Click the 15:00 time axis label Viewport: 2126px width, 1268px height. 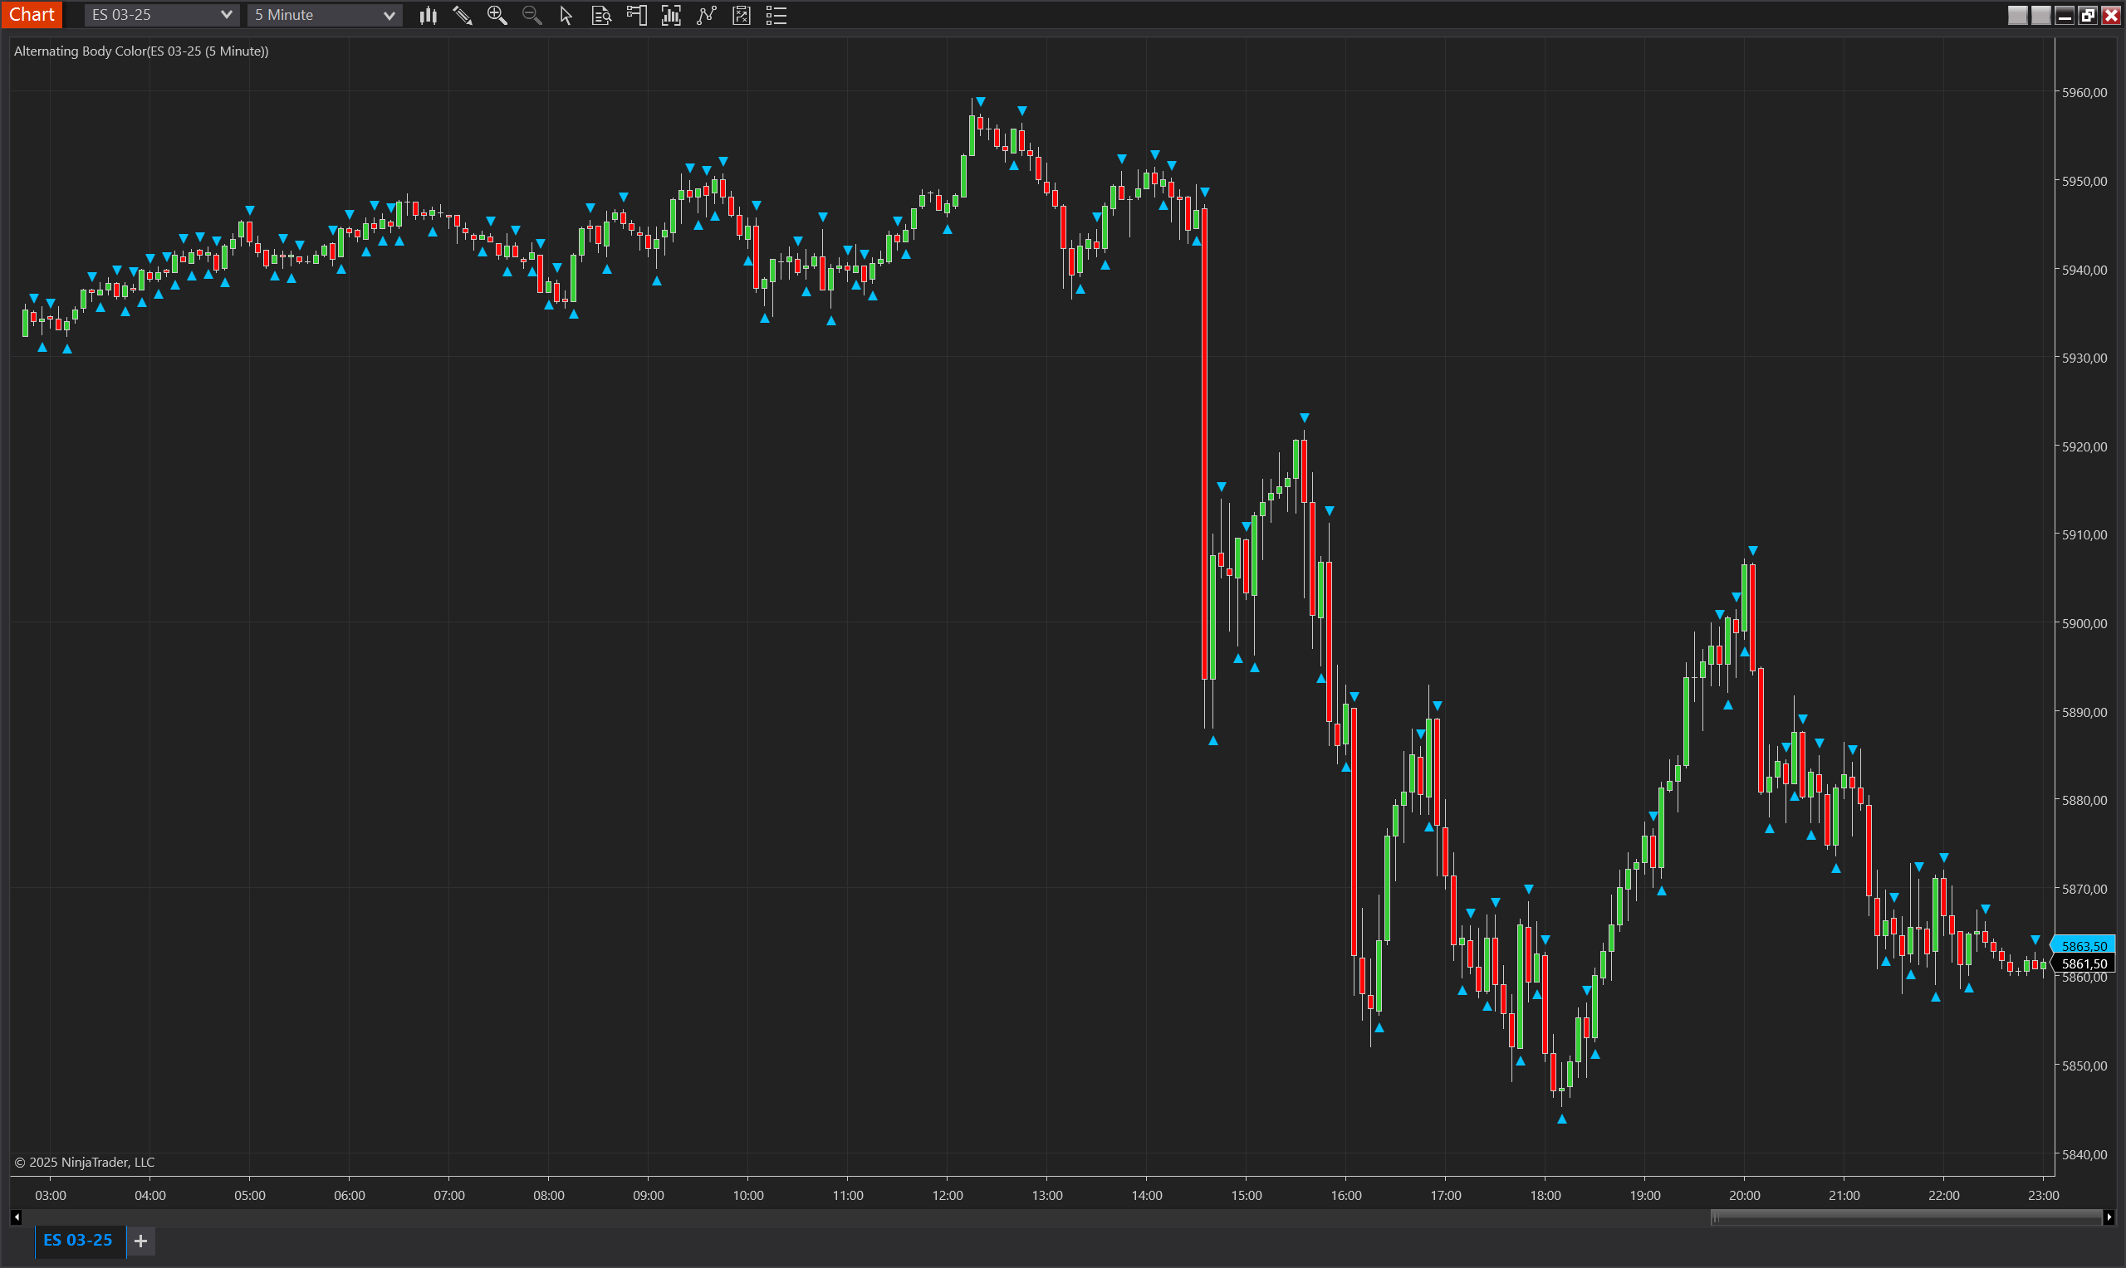(1247, 1195)
